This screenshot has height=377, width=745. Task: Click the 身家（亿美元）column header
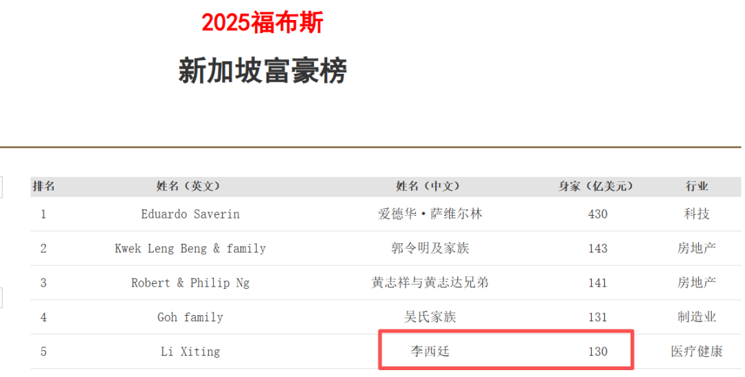coord(597,186)
